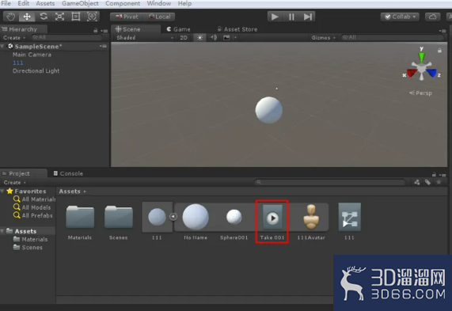Open the Gizmos dropdown
The height and width of the screenshot is (311, 452).
tap(324, 37)
